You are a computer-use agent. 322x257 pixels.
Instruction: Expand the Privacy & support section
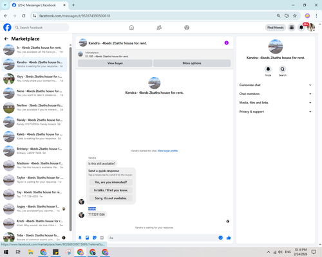tap(276, 112)
